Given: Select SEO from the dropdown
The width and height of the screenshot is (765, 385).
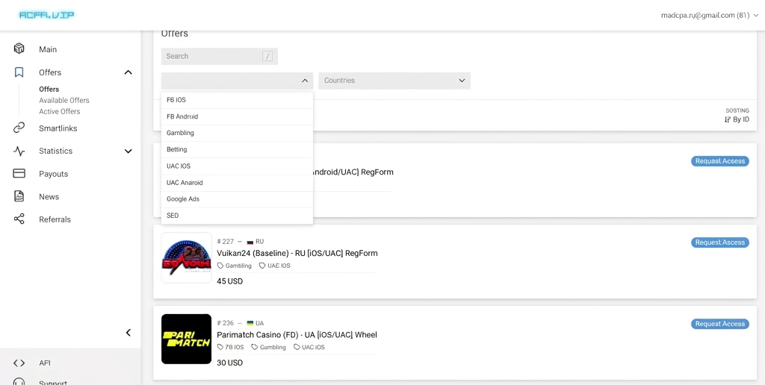Looking at the screenshot, I should click(237, 216).
